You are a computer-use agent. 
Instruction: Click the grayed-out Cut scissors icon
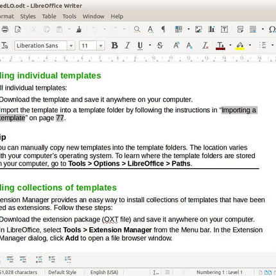(33, 29)
